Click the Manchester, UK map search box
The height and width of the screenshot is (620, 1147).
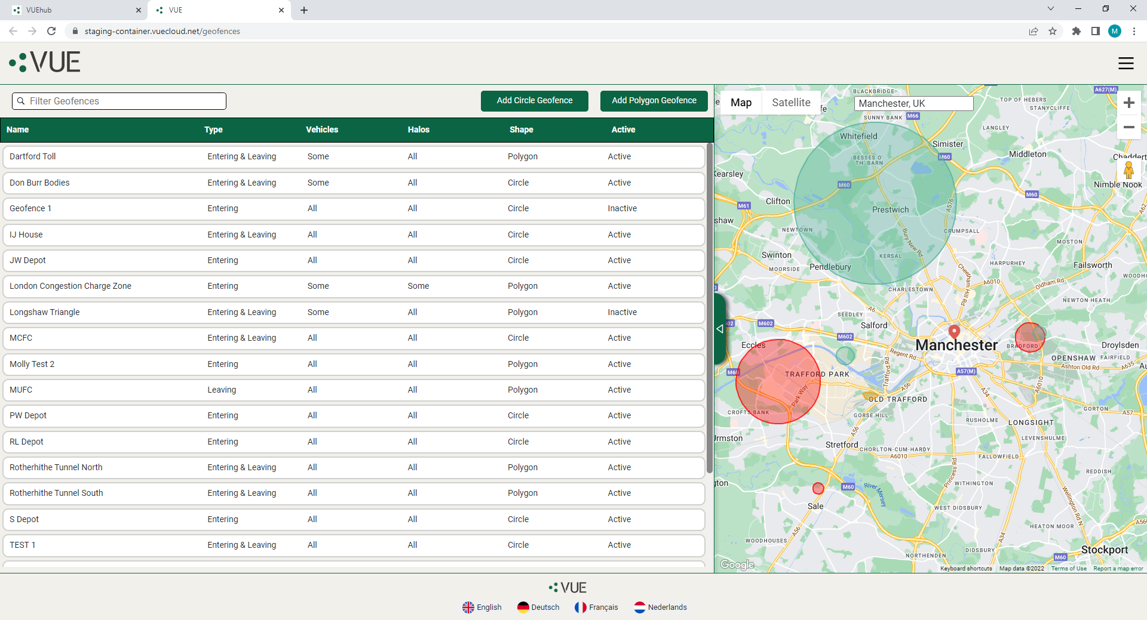[914, 103]
